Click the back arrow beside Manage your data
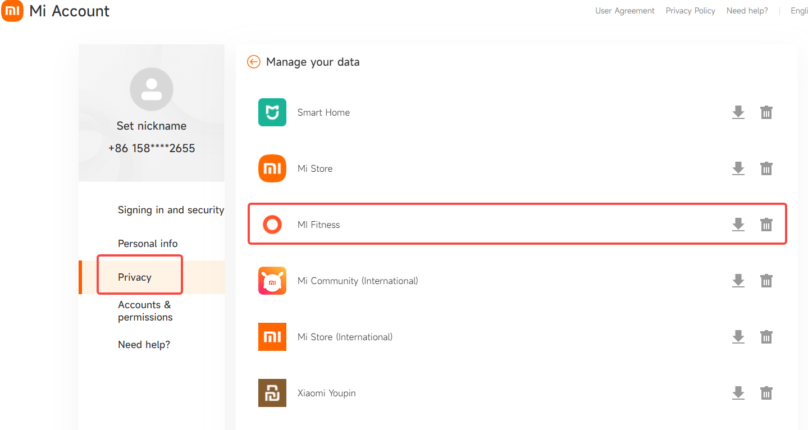This screenshot has width=808, height=430. point(254,62)
